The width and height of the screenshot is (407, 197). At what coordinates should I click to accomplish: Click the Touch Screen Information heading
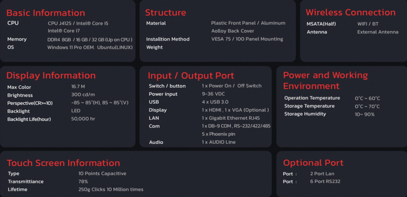(x=64, y=163)
